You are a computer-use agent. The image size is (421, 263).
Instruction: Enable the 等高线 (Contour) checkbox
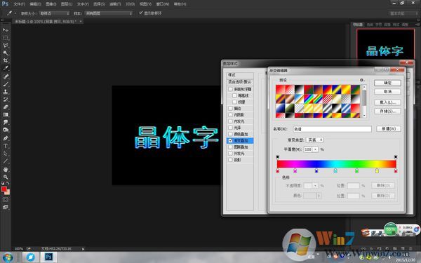click(x=234, y=95)
